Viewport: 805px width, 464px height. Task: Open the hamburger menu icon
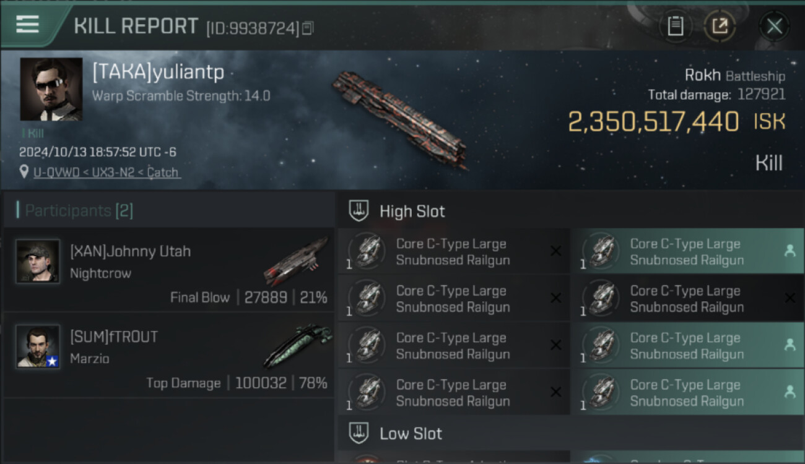point(27,25)
